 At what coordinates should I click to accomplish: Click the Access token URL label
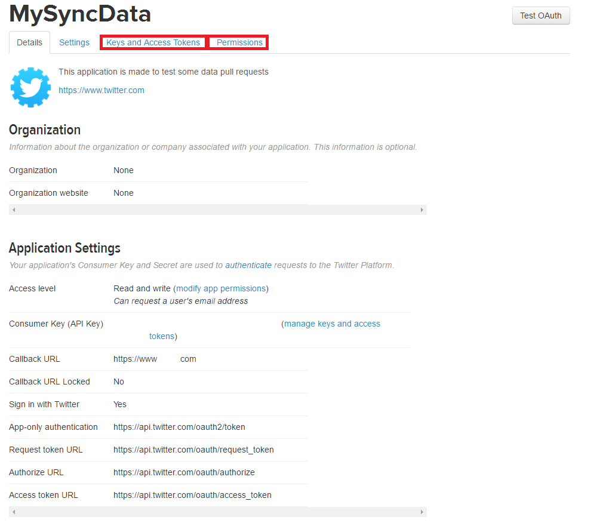tap(44, 495)
